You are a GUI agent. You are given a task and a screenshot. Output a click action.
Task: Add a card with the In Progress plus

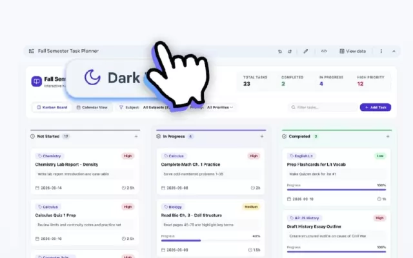point(262,136)
